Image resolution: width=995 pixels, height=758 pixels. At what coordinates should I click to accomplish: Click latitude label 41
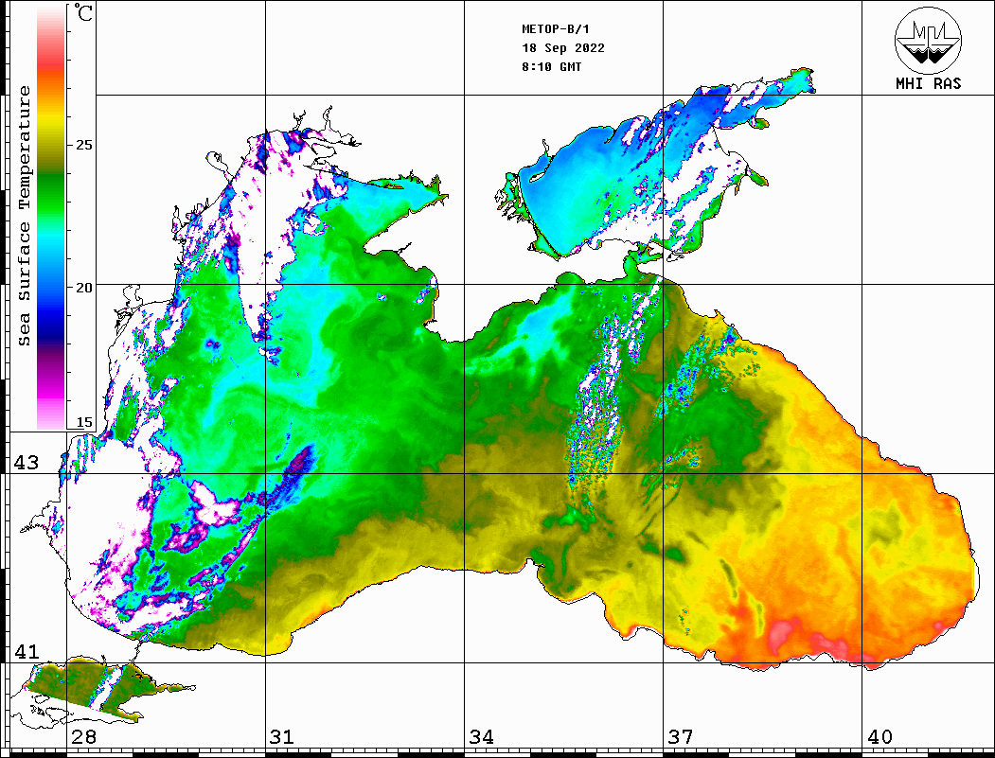point(27,651)
